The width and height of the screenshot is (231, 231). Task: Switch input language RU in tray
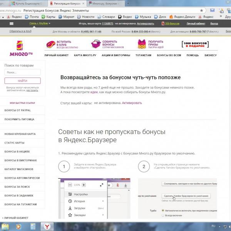213,226
